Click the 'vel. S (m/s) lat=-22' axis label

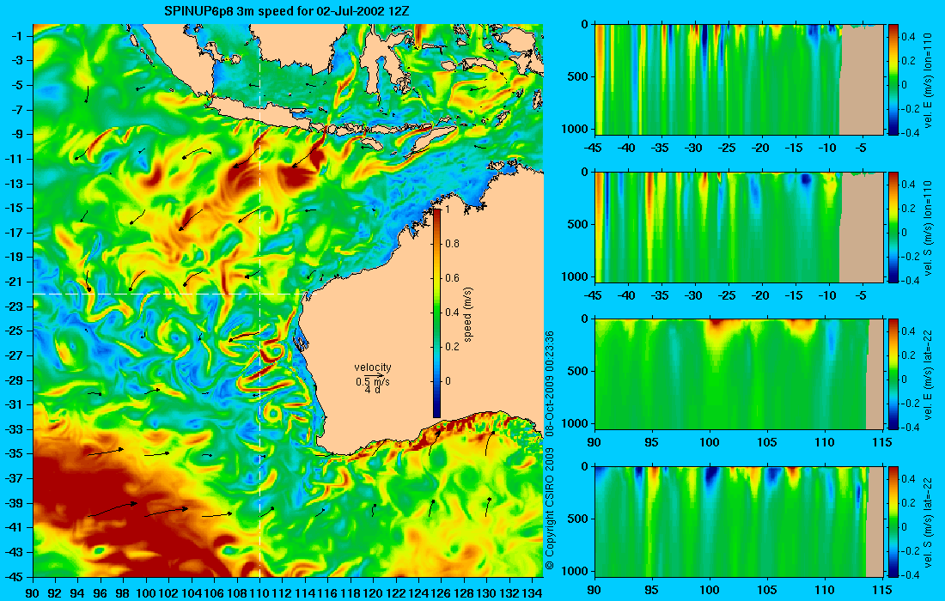(929, 521)
